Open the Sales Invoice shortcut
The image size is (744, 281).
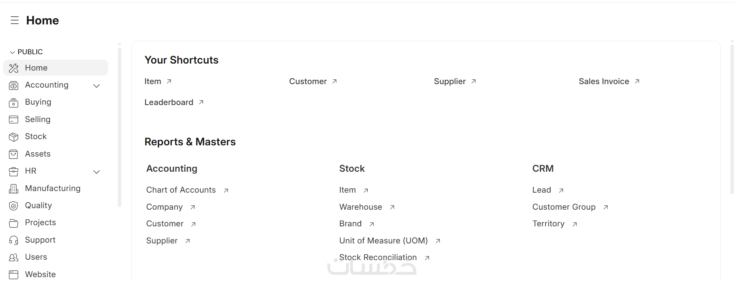click(x=604, y=81)
